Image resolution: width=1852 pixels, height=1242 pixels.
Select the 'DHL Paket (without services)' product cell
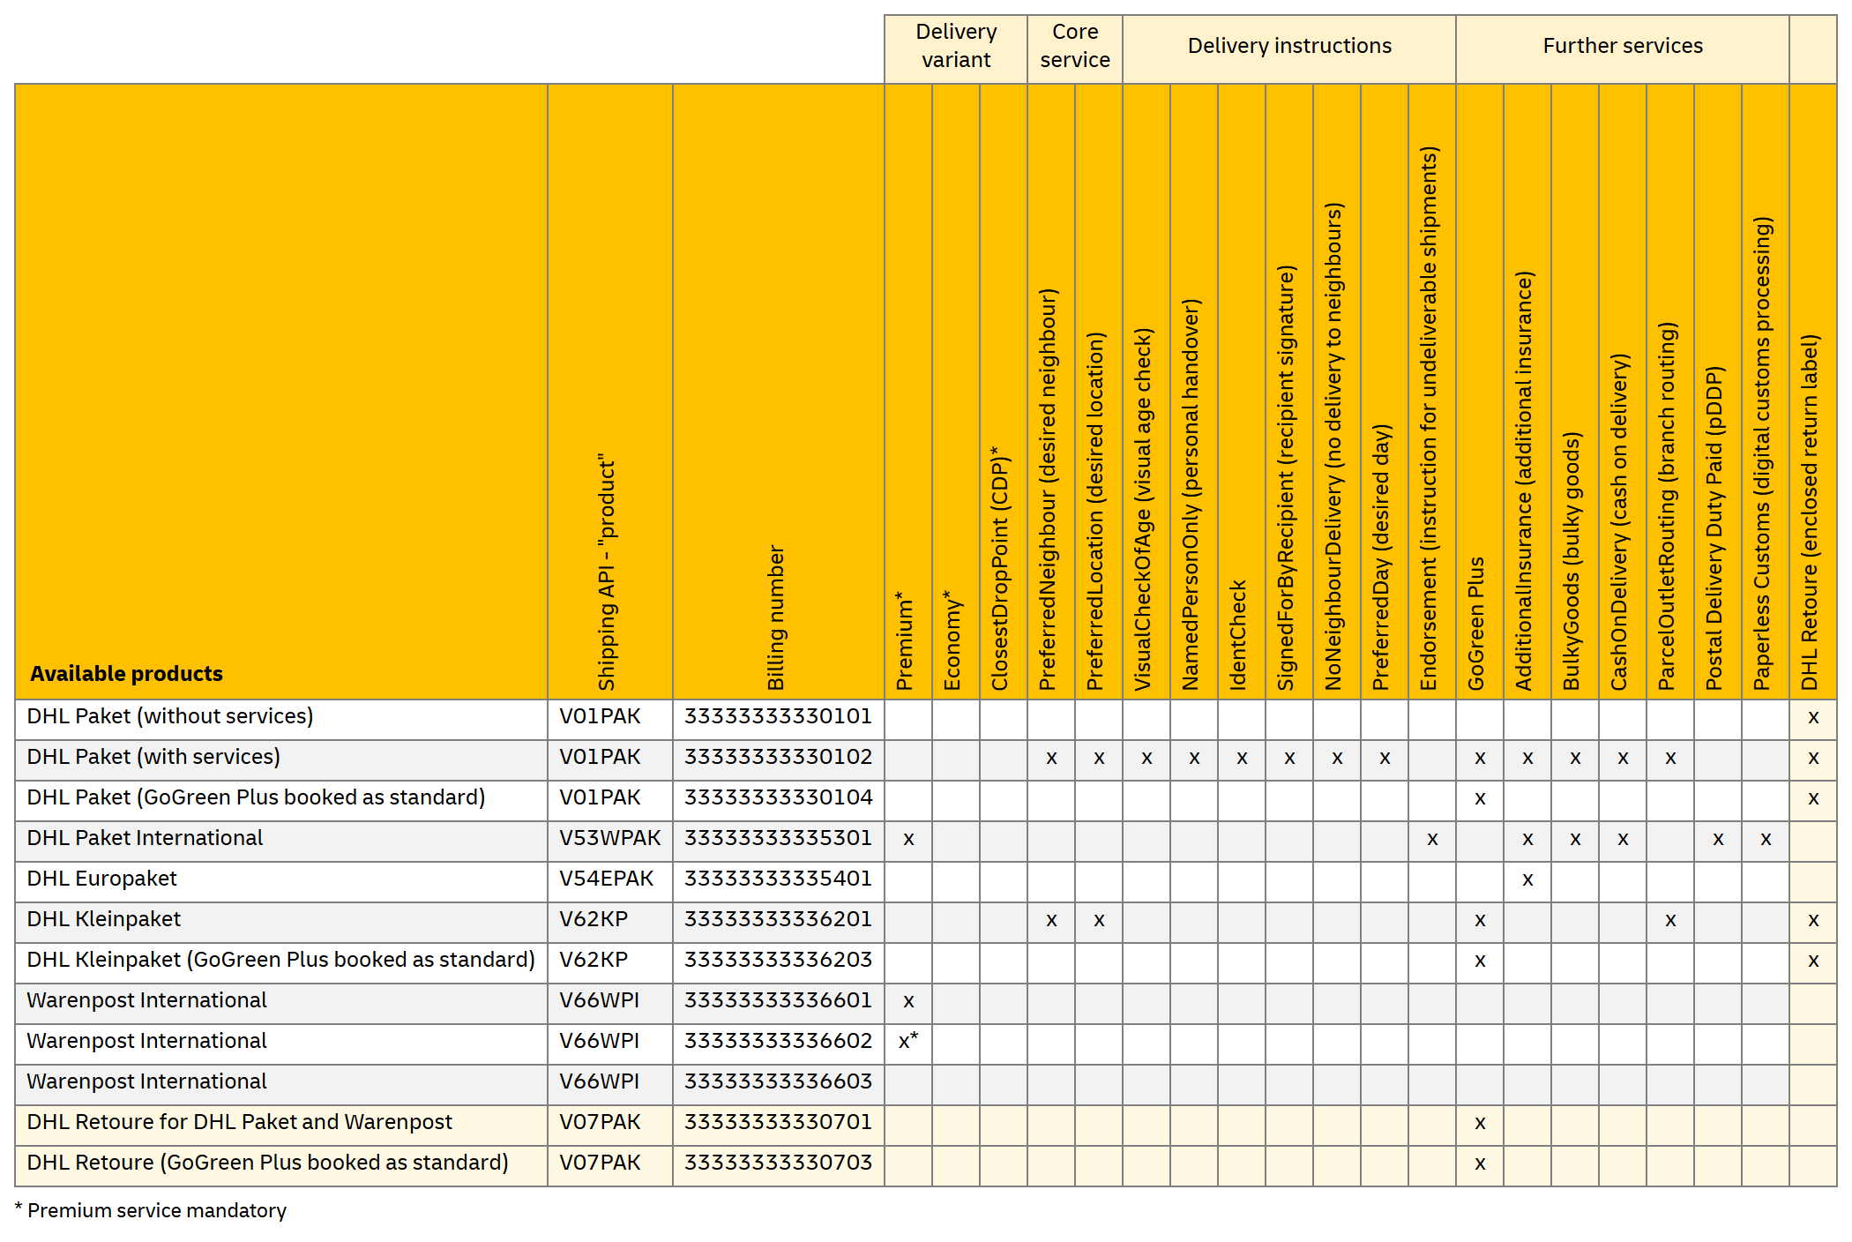click(x=281, y=719)
